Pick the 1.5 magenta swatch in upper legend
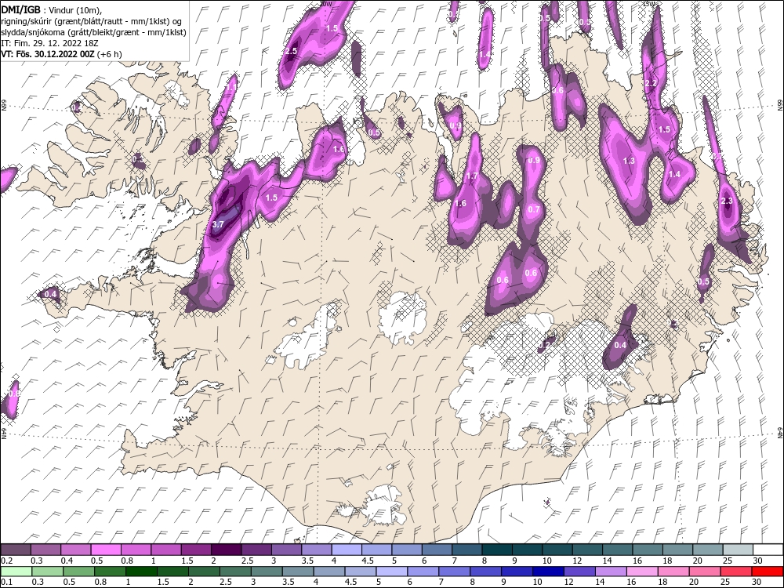 point(196,550)
